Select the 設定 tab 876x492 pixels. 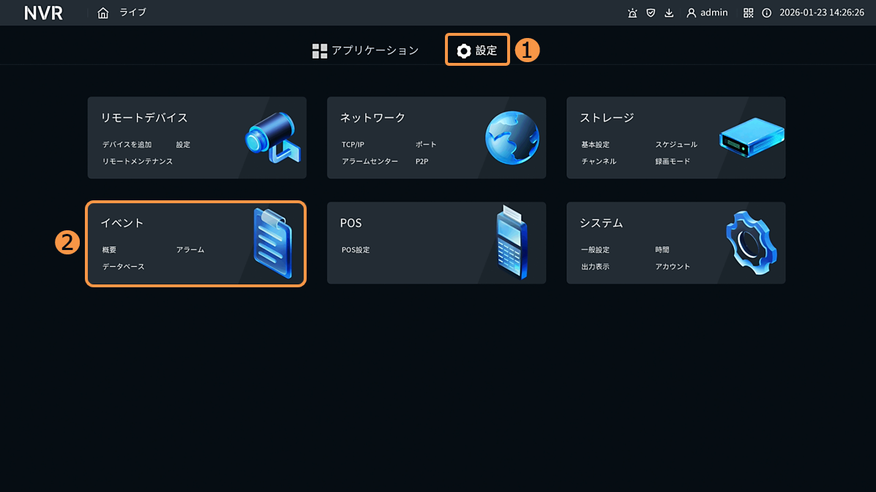(477, 50)
